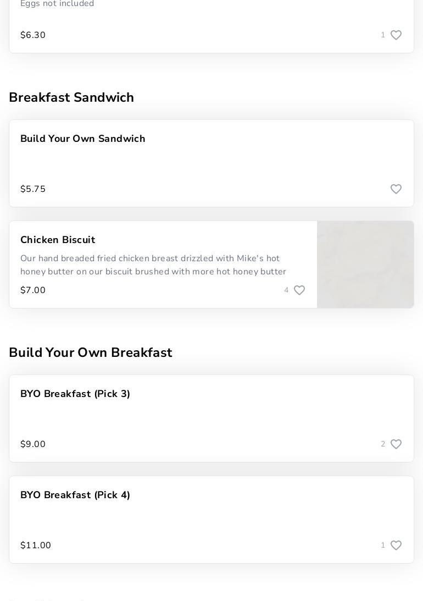This screenshot has width=423, height=601.
Task: Favorite the Build Your Own Sandwich item
Action: tap(396, 189)
